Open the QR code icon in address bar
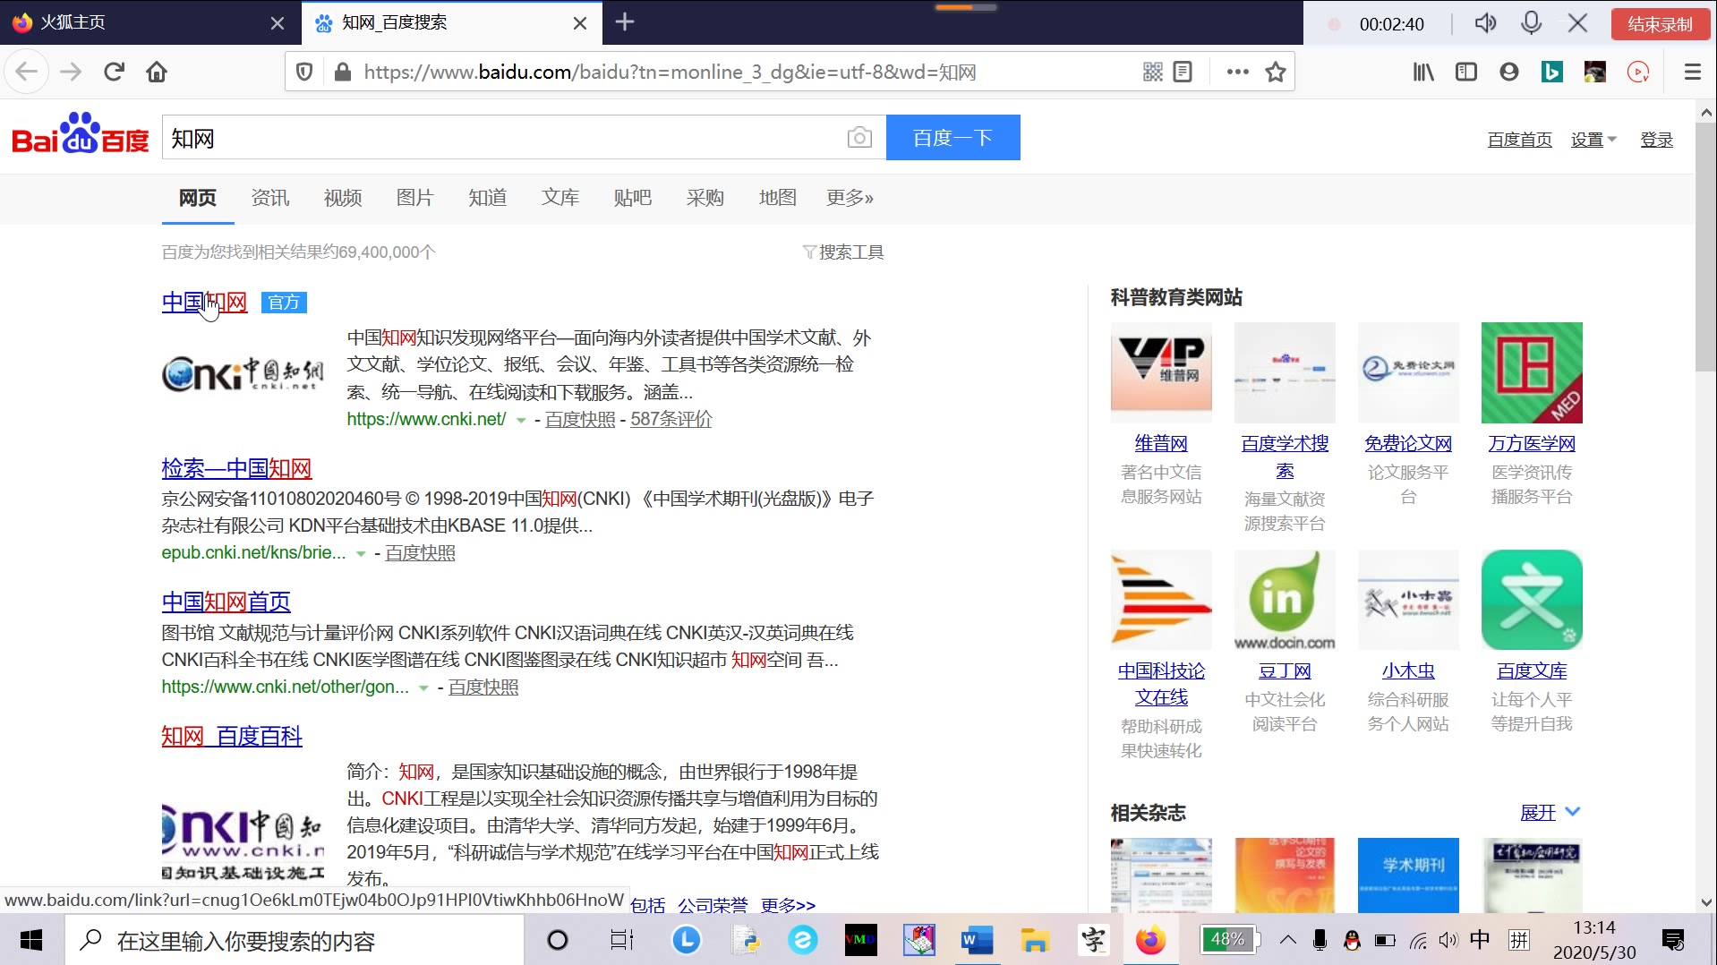1717x965 pixels. coord(1153,72)
